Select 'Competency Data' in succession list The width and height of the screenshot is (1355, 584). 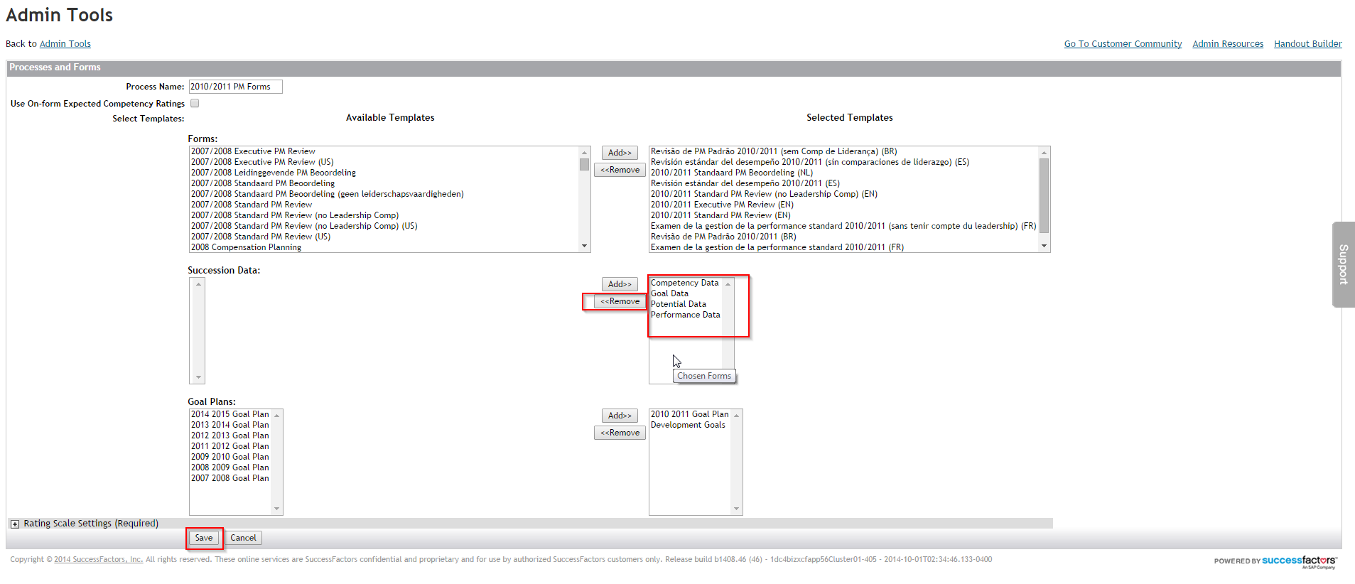click(686, 283)
